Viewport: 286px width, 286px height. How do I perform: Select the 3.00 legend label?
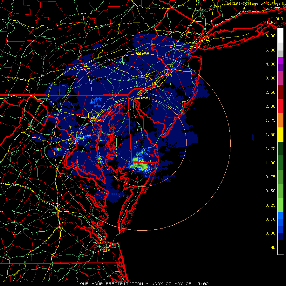tap(270, 78)
